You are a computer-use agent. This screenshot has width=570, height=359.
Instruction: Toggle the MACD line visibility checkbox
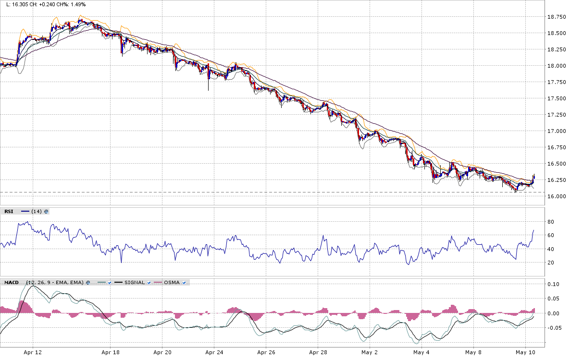coord(110,283)
